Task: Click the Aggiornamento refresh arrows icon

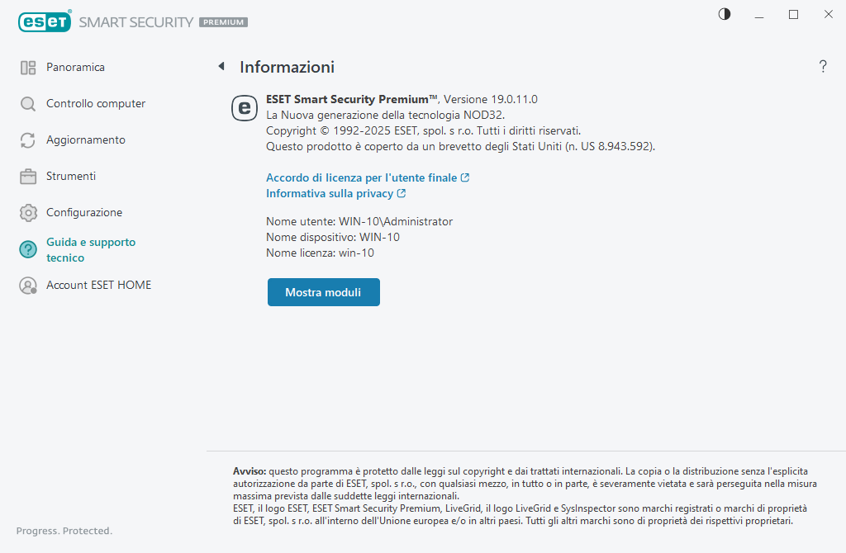Action: 28,140
